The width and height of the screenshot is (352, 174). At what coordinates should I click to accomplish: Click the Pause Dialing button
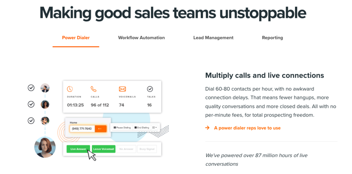(122, 128)
